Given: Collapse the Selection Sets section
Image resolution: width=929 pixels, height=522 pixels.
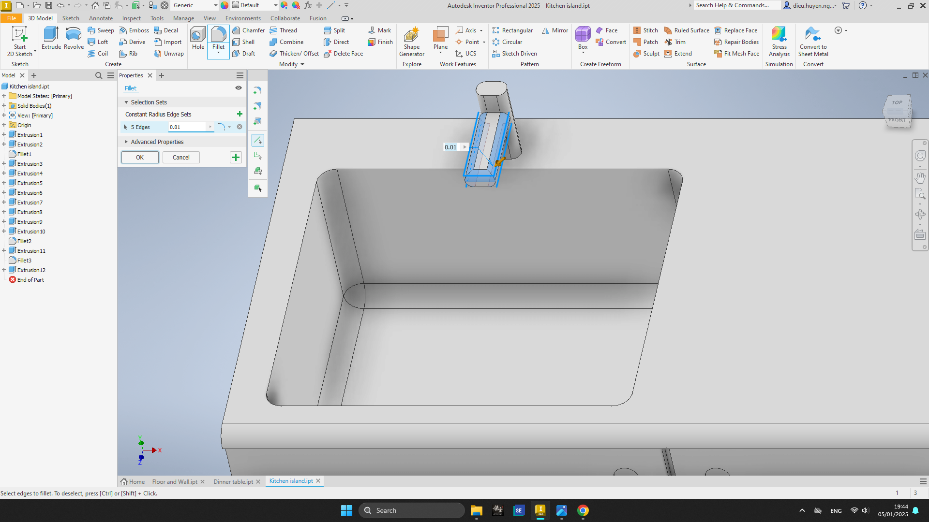Looking at the screenshot, I should pos(126,102).
